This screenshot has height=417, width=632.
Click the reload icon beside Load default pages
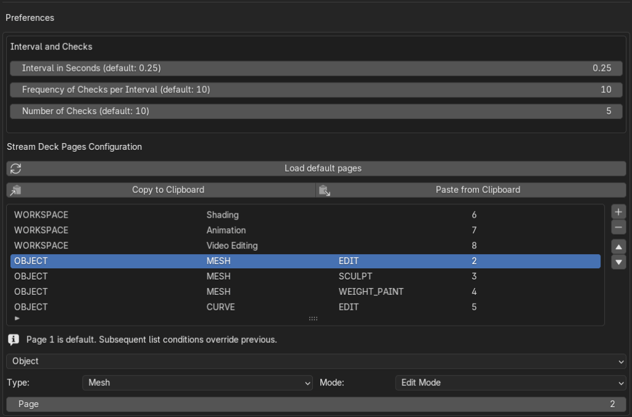point(16,168)
